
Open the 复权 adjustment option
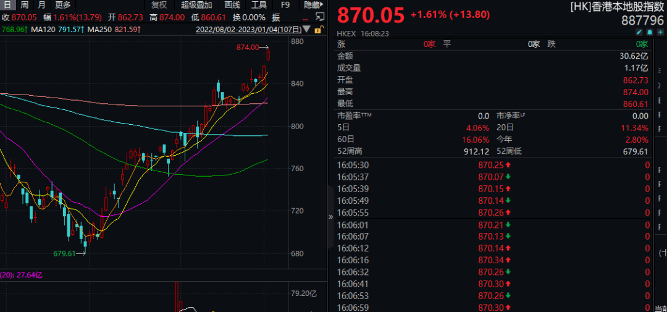(159, 5)
